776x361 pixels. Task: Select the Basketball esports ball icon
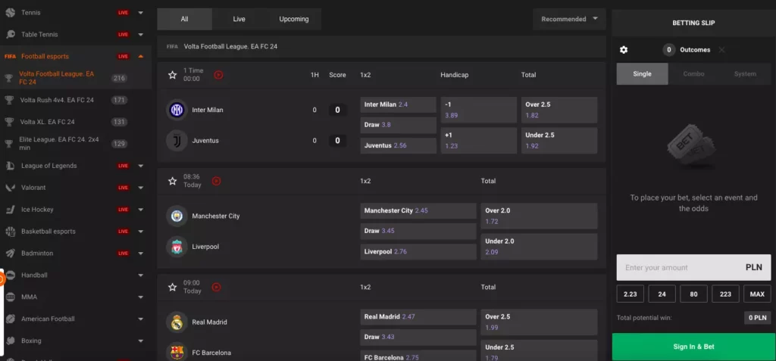point(11,231)
